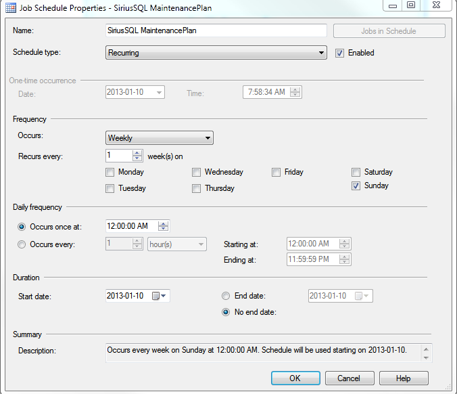Viewport: 457px width, 394px height.
Task: Check the Tuesday checkbox
Action: pyautogui.click(x=110, y=188)
